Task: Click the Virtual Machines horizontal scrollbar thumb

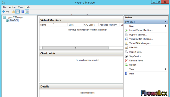Action: point(76,48)
